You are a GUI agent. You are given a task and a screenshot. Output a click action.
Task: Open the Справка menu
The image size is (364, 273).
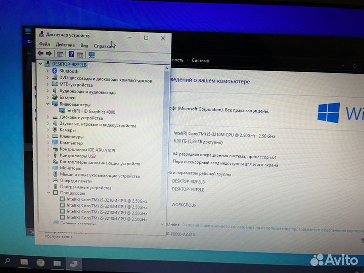tap(103, 46)
